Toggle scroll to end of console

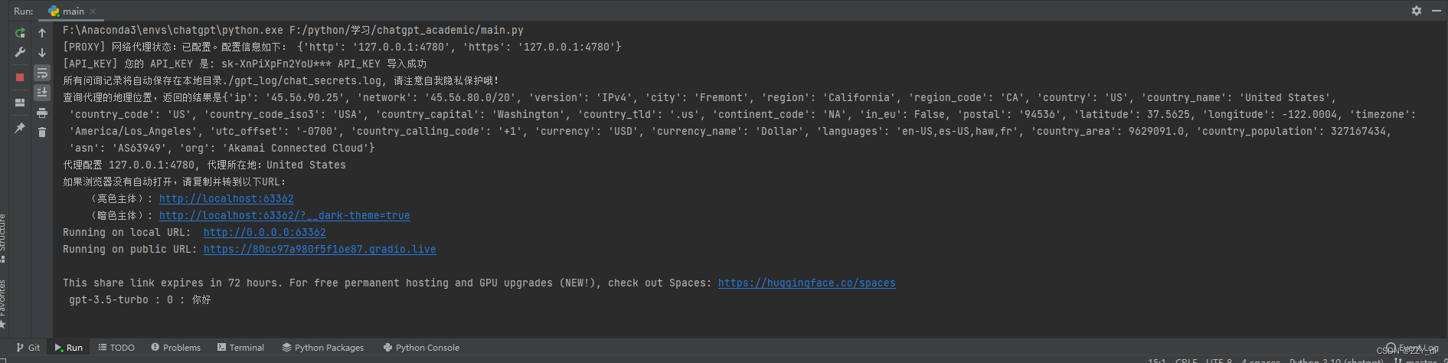pos(42,93)
